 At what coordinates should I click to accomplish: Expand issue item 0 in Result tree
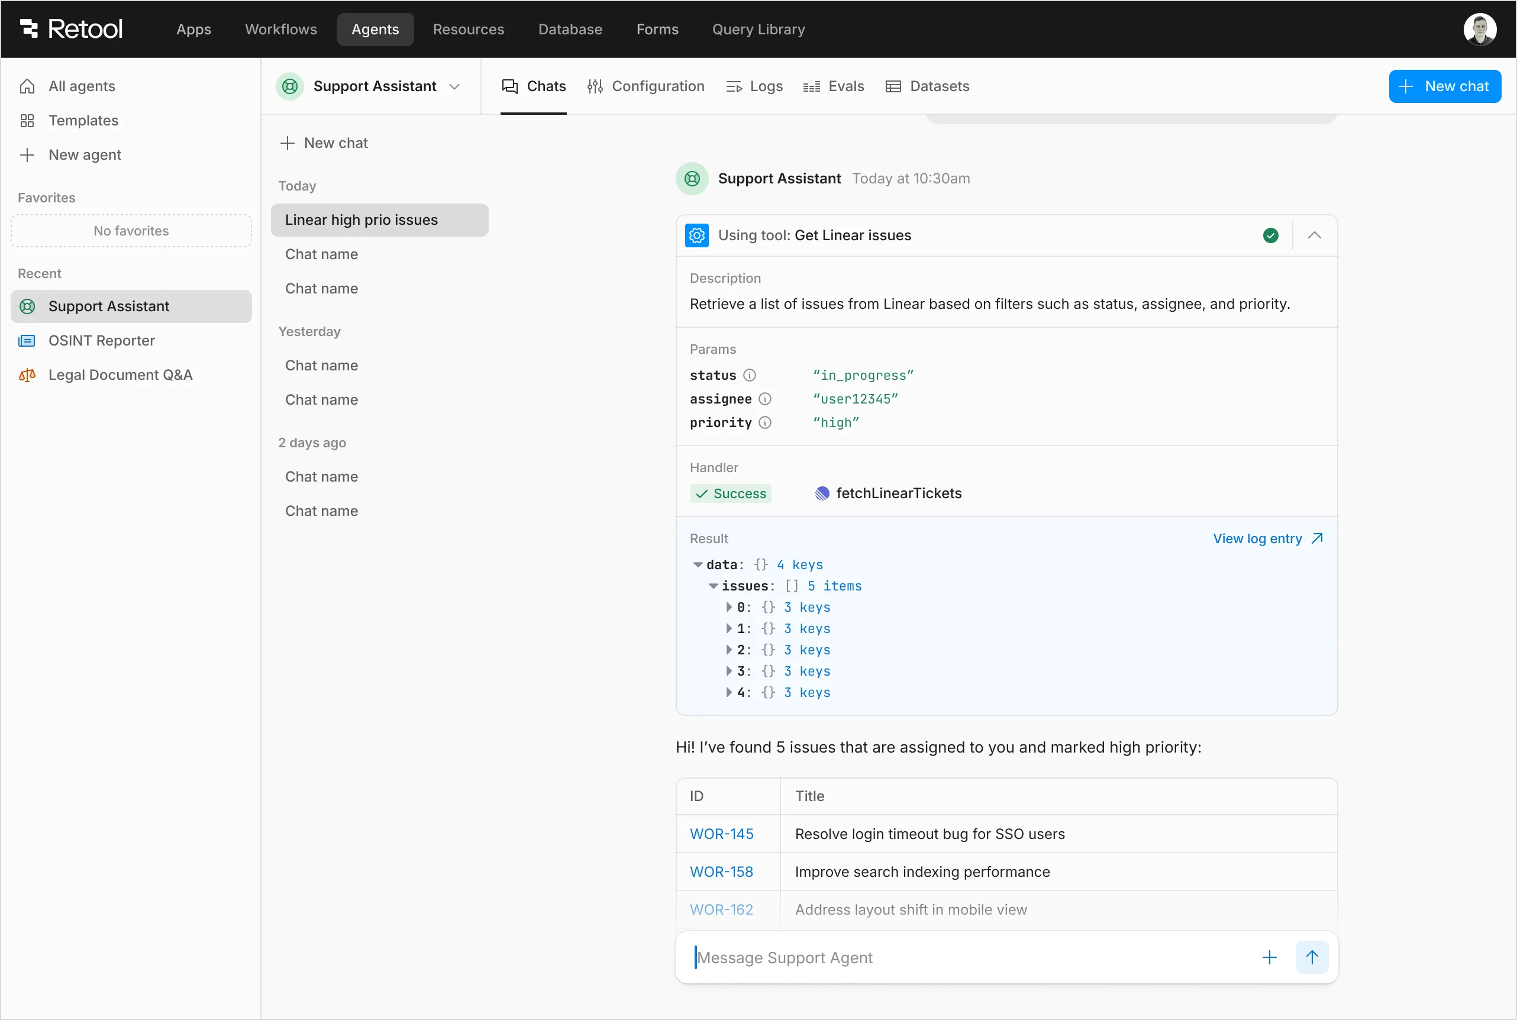[x=728, y=607]
